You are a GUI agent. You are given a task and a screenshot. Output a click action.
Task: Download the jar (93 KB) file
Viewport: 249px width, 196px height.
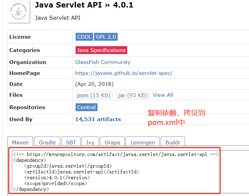(132, 95)
